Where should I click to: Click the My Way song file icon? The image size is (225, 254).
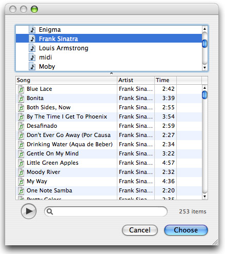coord(21,182)
